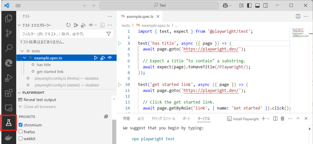Open the playwright.dev link on line 4
The height and width of the screenshot is (144, 313).
[x=211, y=49]
